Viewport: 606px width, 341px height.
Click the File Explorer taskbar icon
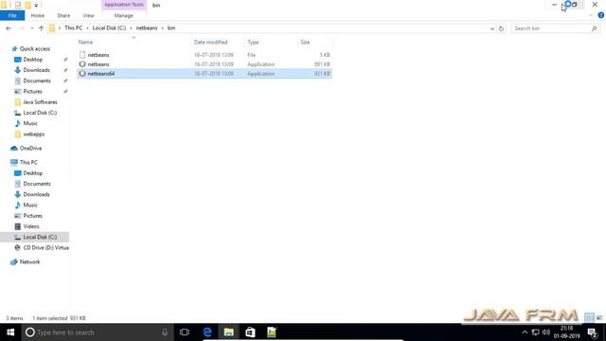tap(229, 332)
